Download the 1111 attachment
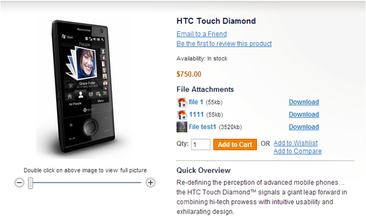The width and height of the screenshot is (366, 222). pos(304,114)
